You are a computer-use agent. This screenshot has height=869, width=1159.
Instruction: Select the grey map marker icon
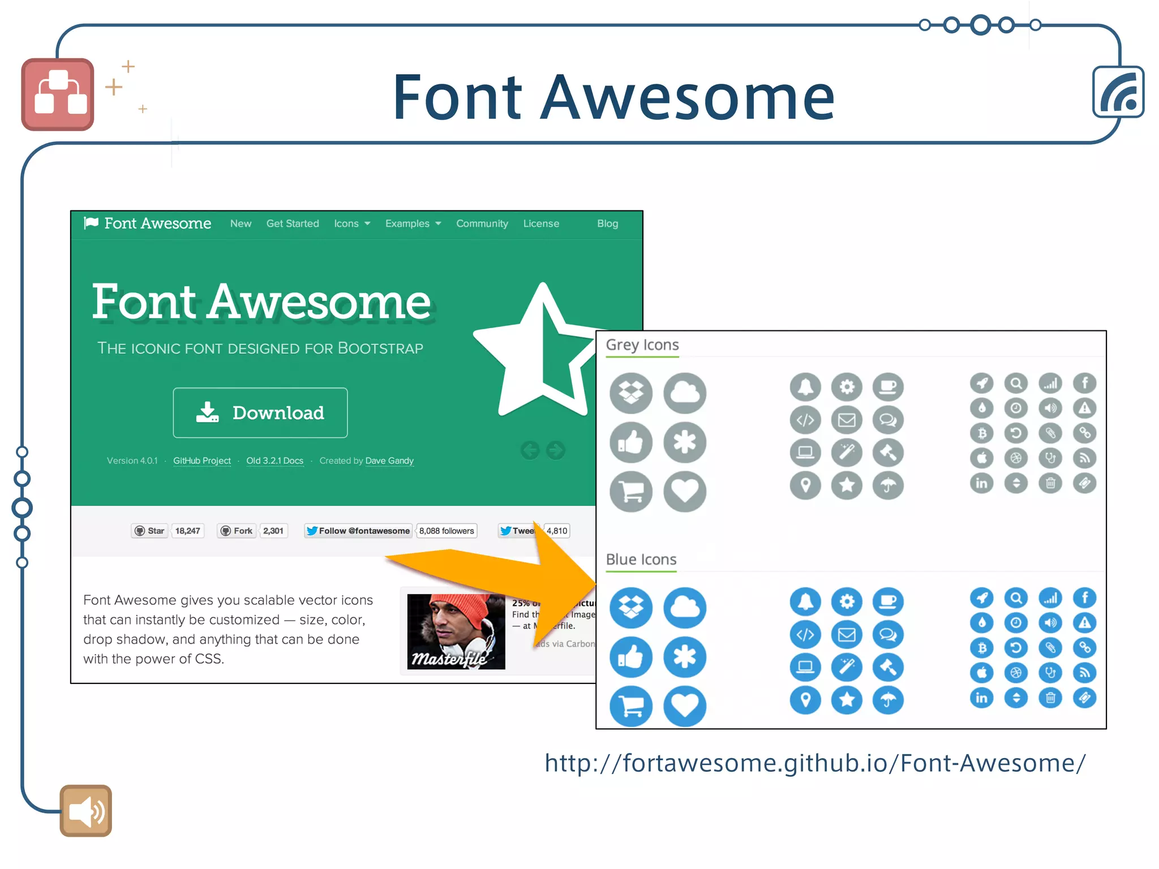pyautogui.click(x=805, y=485)
